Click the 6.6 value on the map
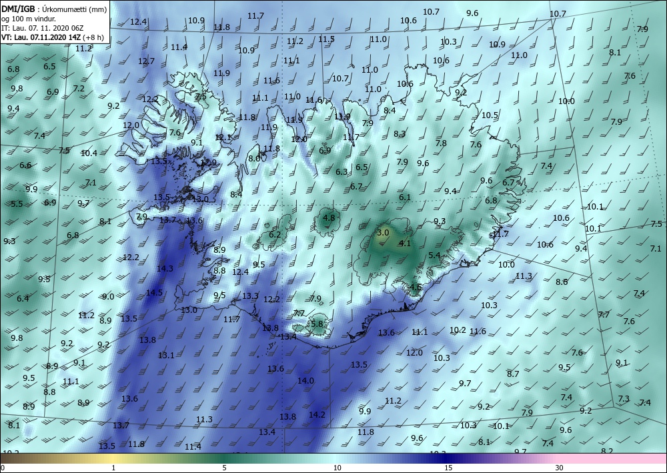 25,165
